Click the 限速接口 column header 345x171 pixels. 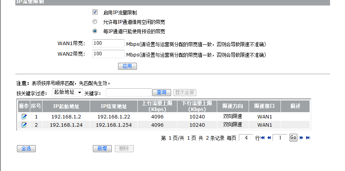[265, 106]
